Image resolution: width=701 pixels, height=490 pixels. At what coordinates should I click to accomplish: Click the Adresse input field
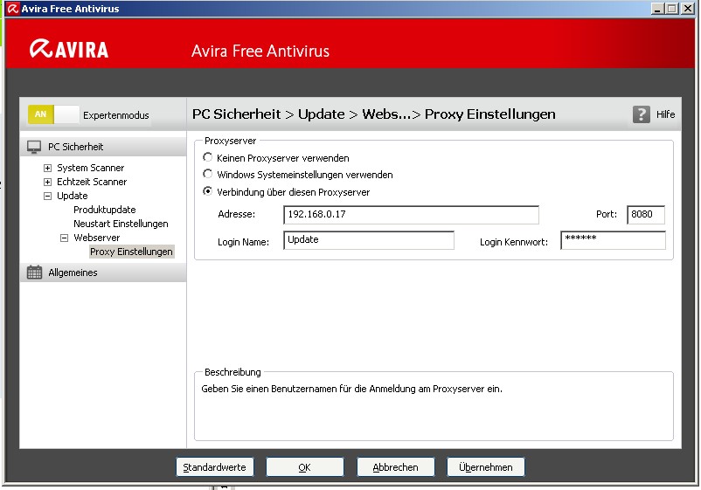pyautogui.click(x=411, y=215)
